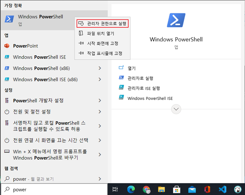
Task: Click 관리자로 실행 in the preview pane
Action: [x=140, y=78]
